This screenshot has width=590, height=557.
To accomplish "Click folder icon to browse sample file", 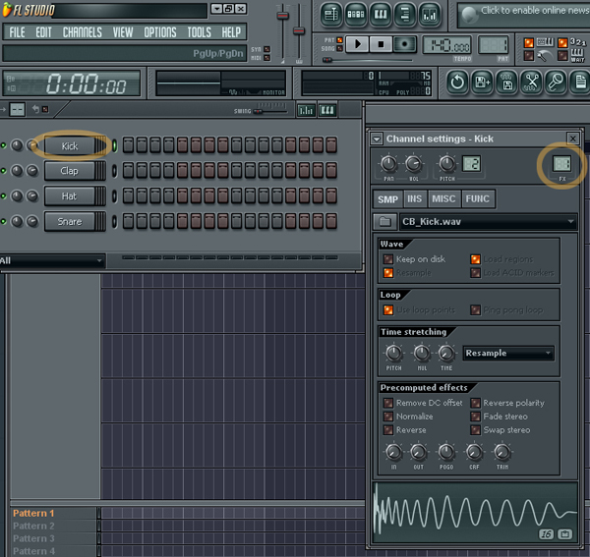I will (x=384, y=222).
